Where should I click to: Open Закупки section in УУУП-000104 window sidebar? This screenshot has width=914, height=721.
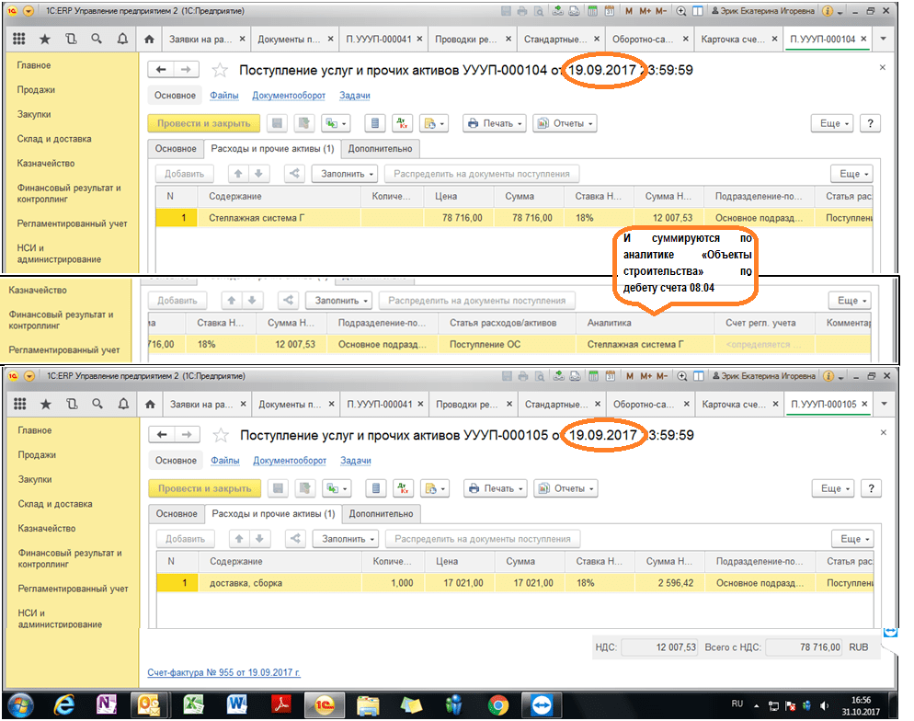tap(34, 114)
